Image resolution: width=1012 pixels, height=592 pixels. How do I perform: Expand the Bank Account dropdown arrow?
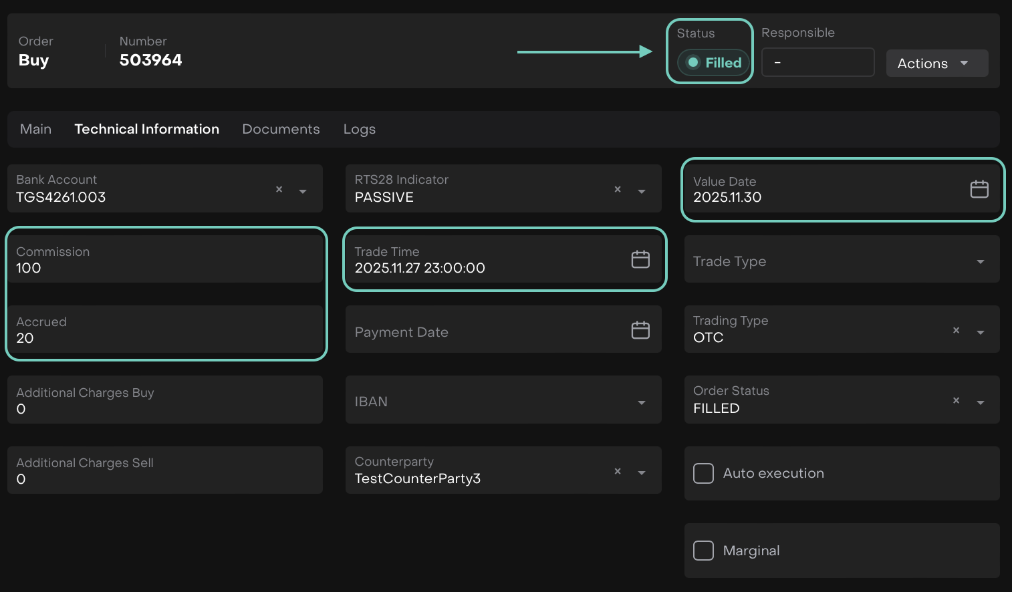(x=303, y=192)
